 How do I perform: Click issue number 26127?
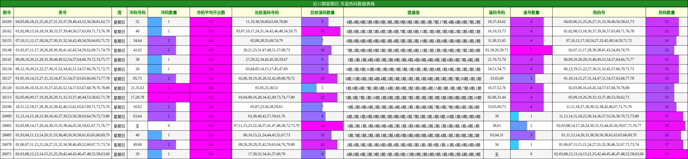click(7, 79)
